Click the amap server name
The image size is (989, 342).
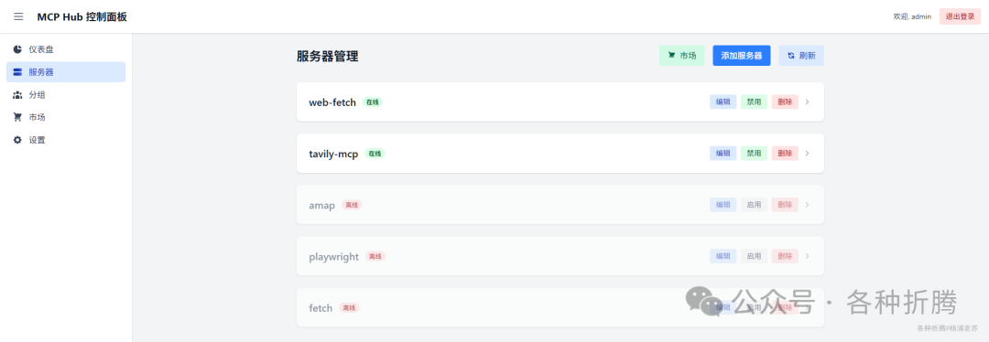pos(321,206)
